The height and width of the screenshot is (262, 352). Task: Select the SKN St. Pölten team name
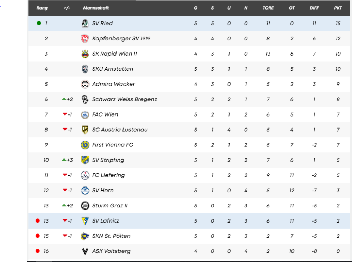coord(111,236)
